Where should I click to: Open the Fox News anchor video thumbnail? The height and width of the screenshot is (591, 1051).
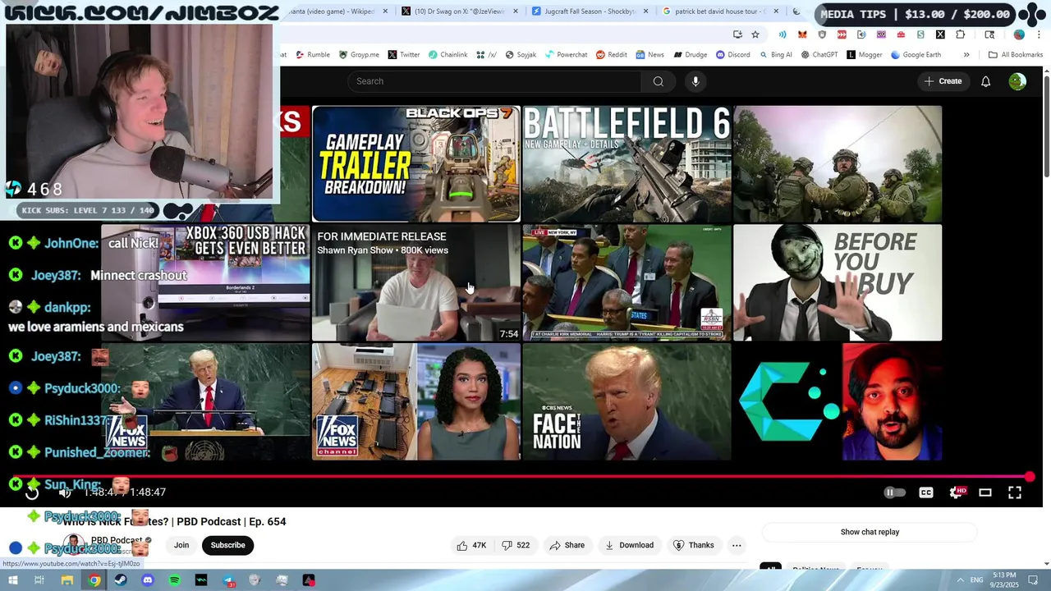416,401
